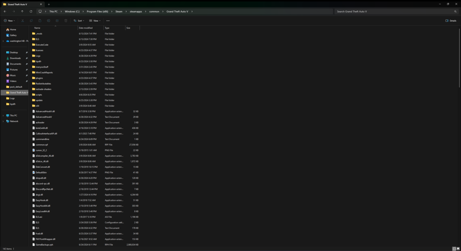This screenshot has width=461, height=251.
Task: Open pack_default in navigation pane
Action: tap(15, 87)
